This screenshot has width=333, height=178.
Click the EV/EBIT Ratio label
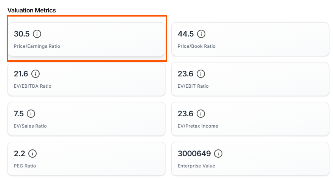pos(193,86)
